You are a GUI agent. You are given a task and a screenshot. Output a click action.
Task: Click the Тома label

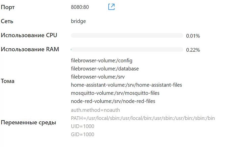pos(7,81)
